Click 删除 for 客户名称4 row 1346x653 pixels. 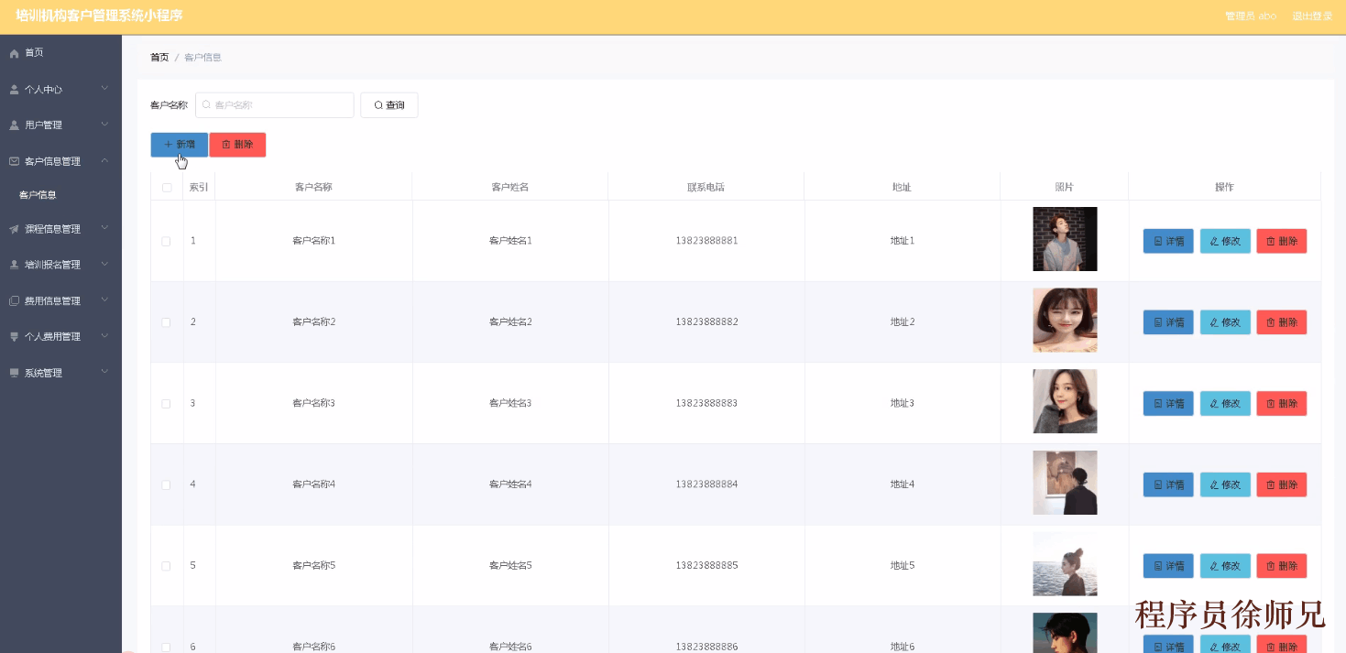[x=1282, y=484]
